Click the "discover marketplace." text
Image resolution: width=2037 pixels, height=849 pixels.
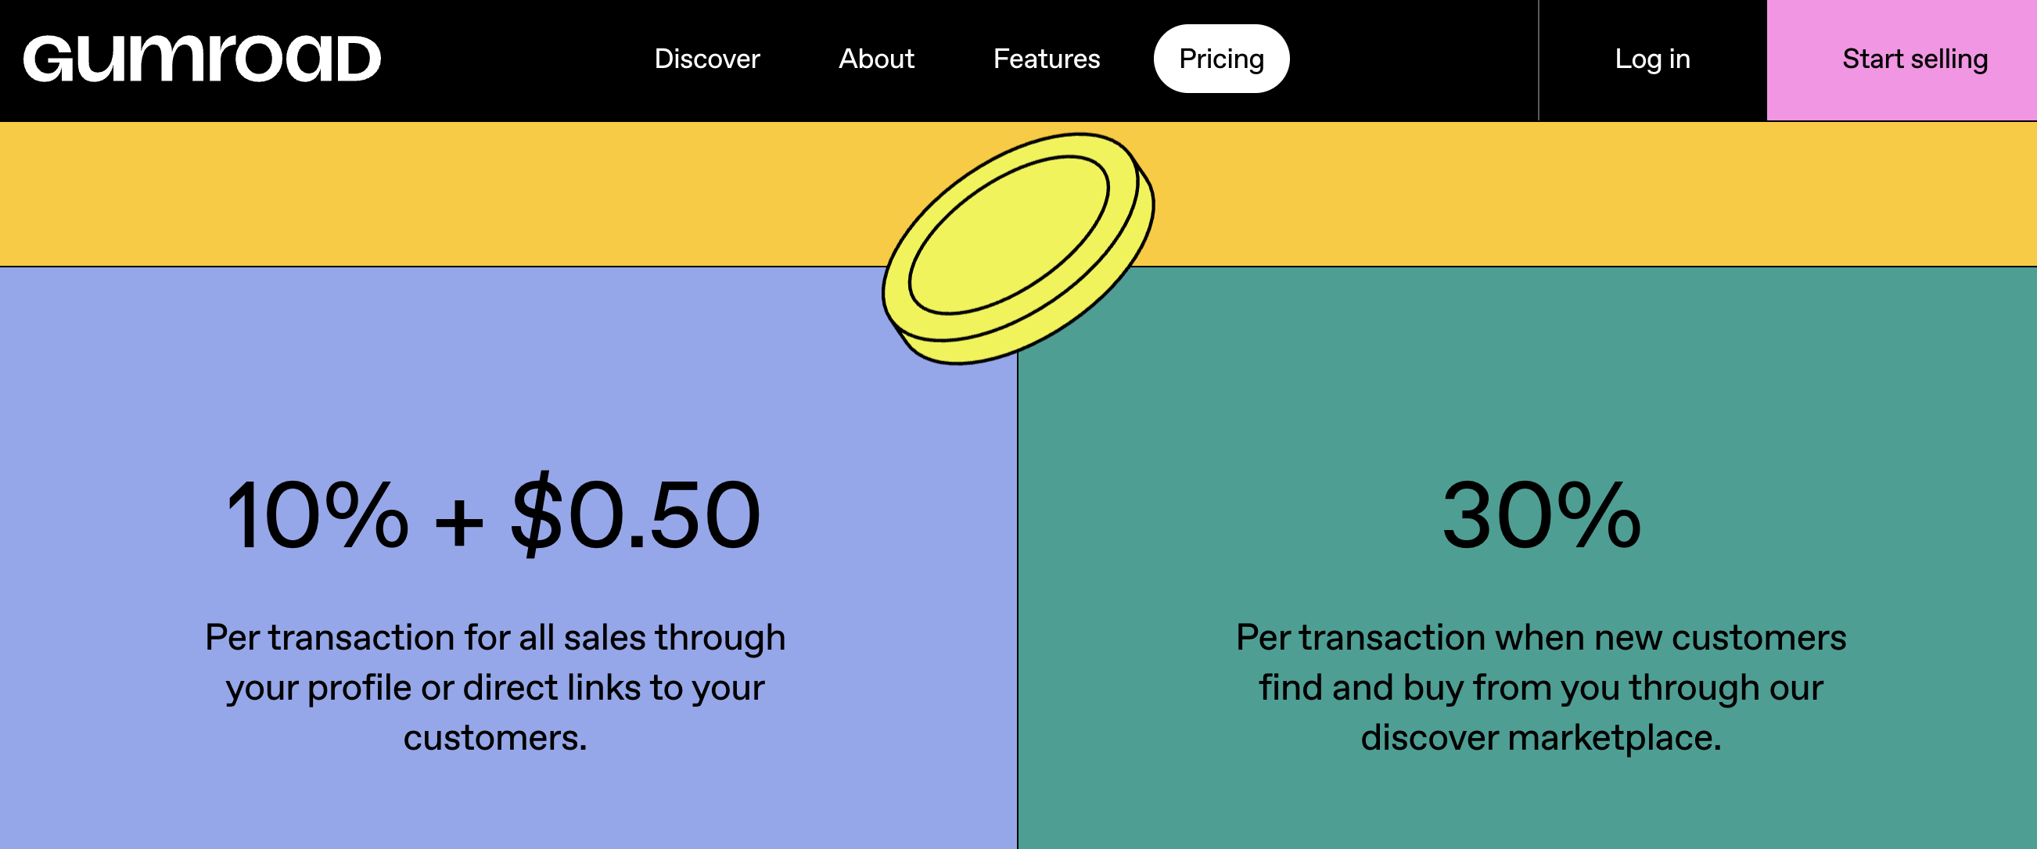pos(1540,737)
